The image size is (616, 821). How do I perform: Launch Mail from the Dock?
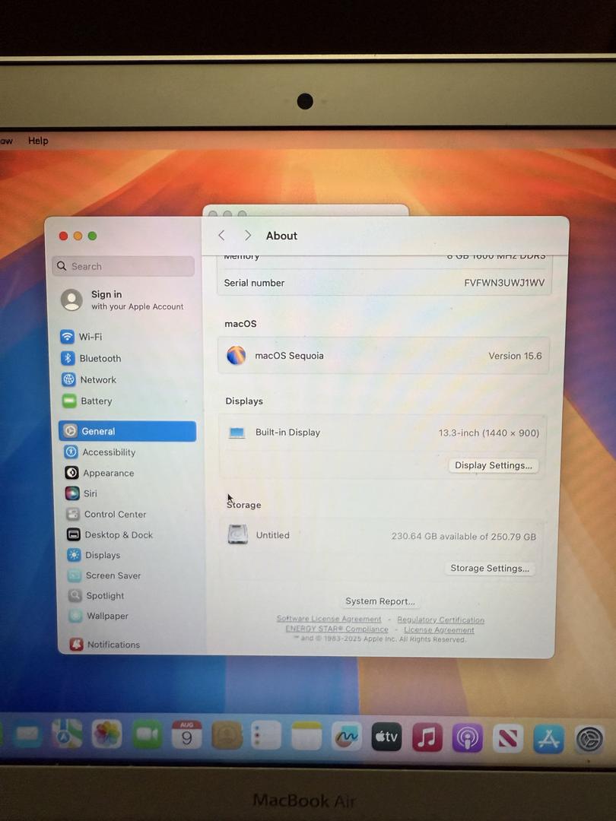pos(27,734)
